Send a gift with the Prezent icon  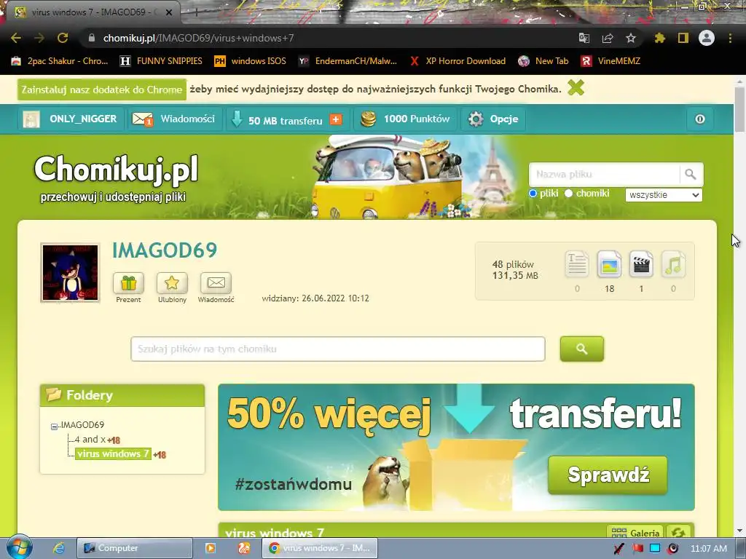coord(128,283)
